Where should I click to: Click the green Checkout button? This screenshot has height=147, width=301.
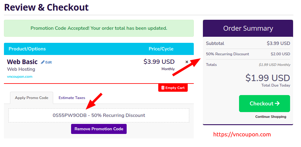[265, 104]
